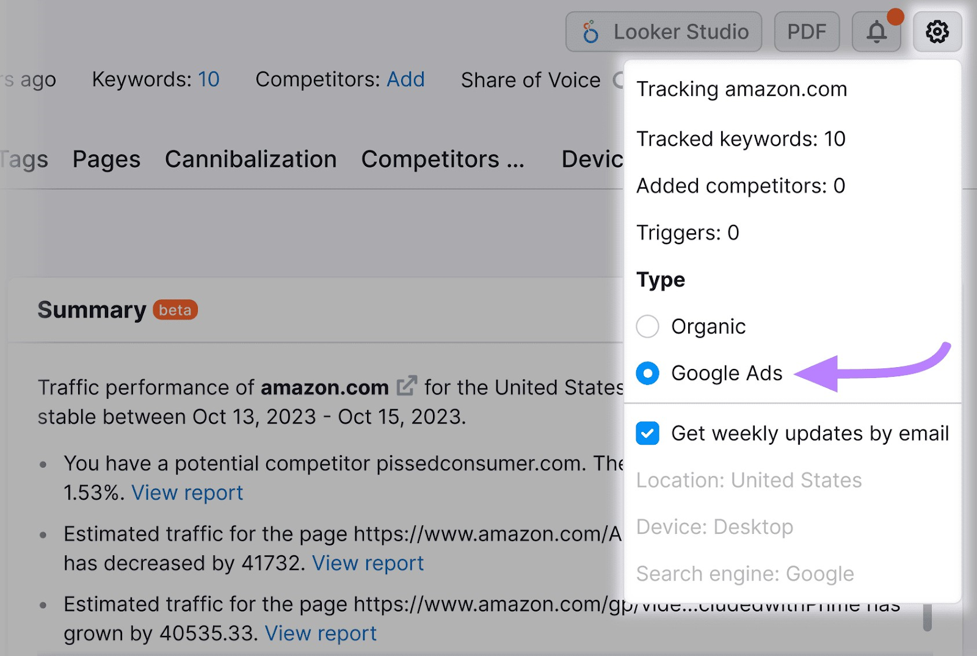Open the notifications bell icon
The height and width of the screenshot is (656, 977).
[876, 31]
